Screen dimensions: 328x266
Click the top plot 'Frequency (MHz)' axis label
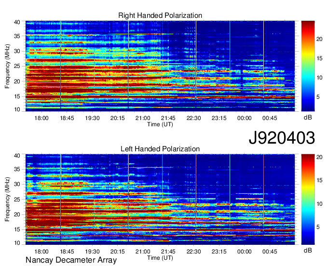click(8, 66)
